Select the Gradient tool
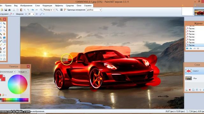Screen dimensions: 204x114 [x=4, y=38]
